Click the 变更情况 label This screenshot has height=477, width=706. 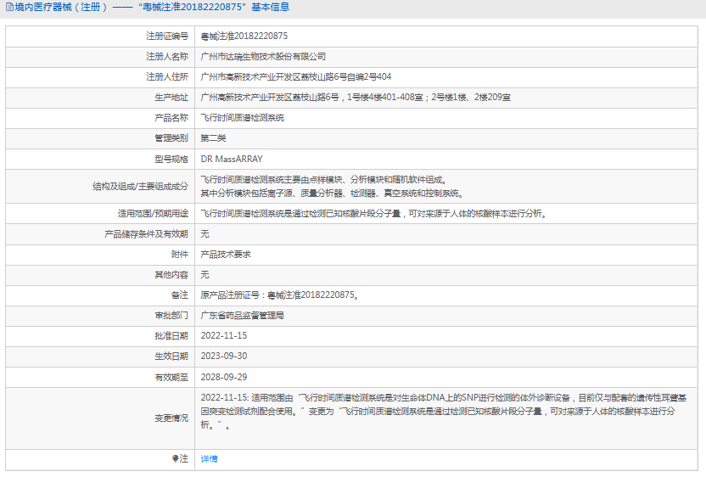tap(171, 418)
